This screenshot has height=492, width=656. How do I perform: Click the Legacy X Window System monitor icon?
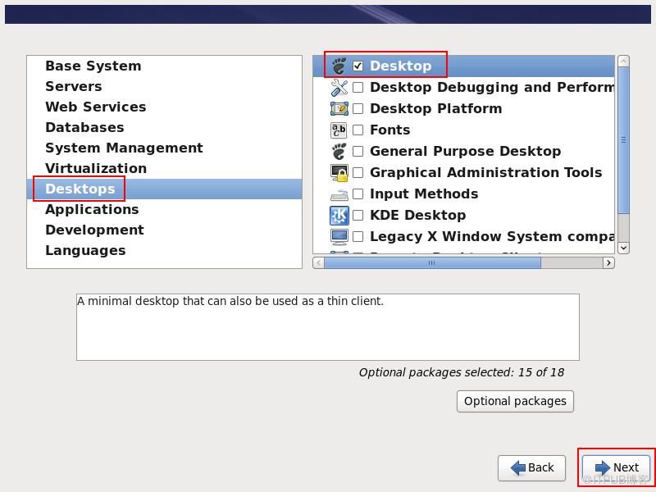[x=339, y=237]
